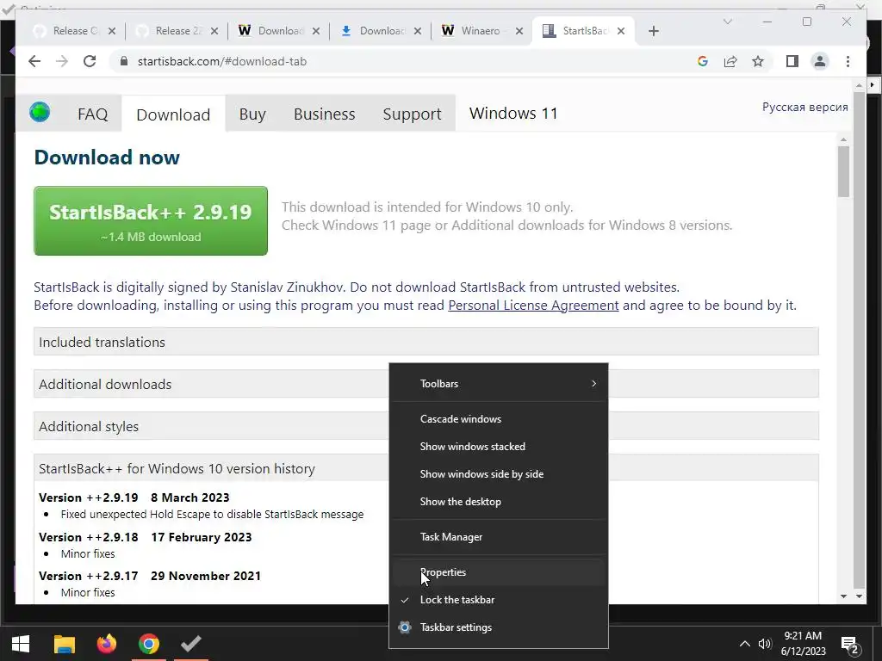Close the Winaero browser tab
This screenshot has width=882, height=661.
[519, 31]
